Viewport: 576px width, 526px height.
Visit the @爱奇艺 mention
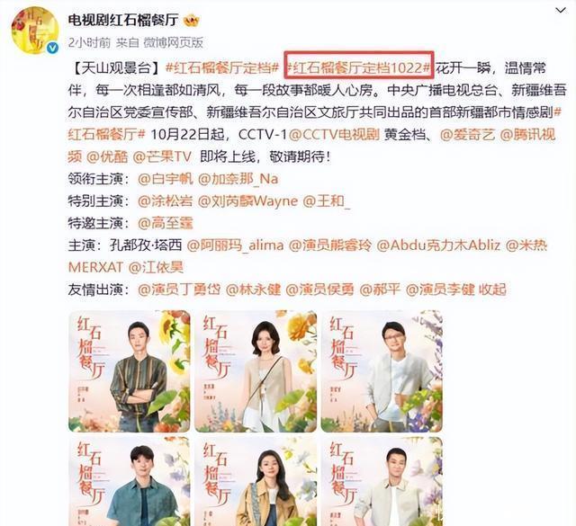tap(467, 134)
